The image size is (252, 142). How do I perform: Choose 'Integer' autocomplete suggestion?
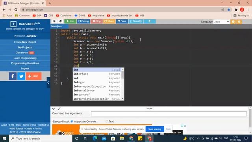pyautogui.click(x=97, y=82)
